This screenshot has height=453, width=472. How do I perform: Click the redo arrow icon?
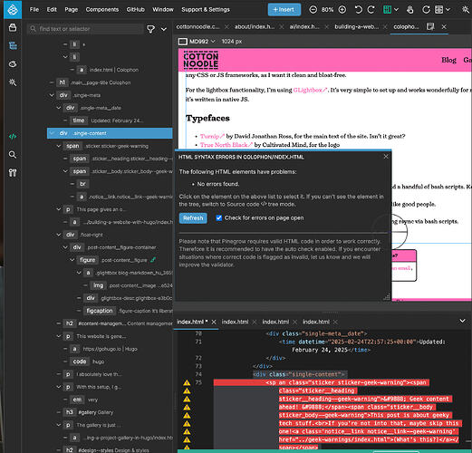click(371, 10)
